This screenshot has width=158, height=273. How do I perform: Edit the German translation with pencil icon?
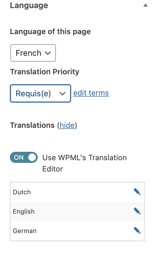point(137,231)
